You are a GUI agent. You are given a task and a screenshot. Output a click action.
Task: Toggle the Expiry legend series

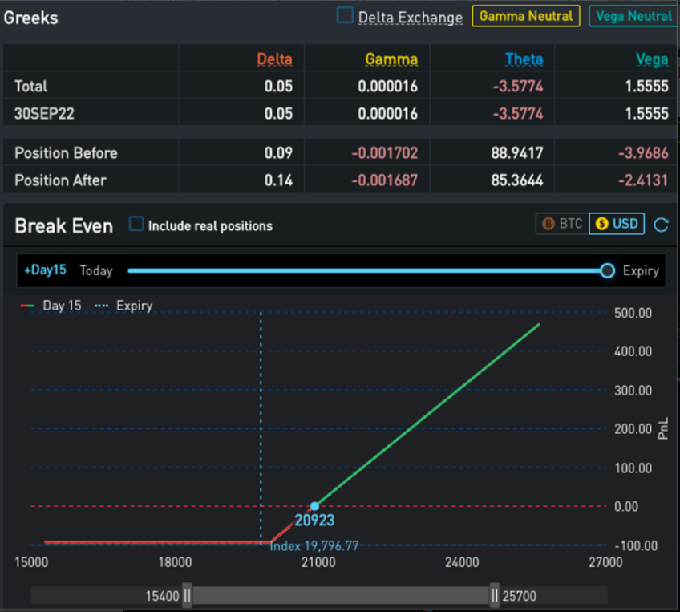[x=123, y=306]
